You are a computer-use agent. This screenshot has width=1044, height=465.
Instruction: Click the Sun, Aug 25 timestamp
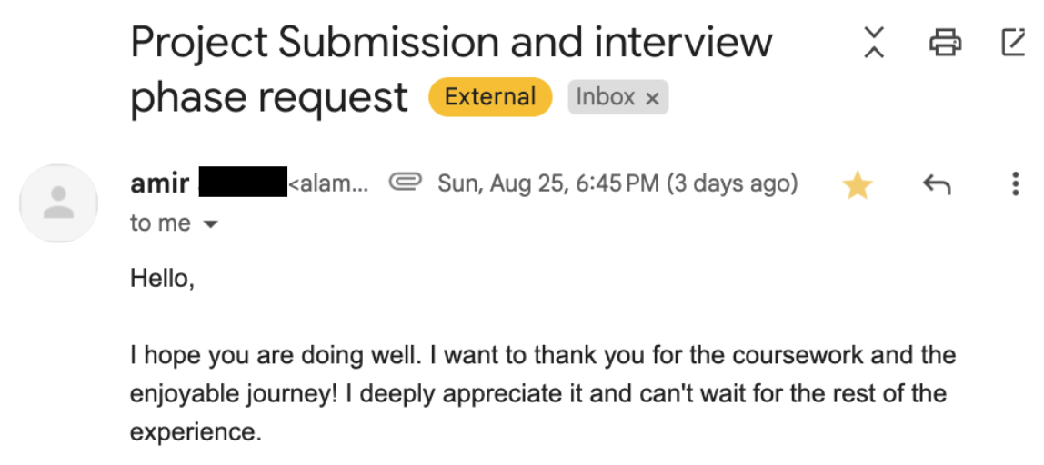coord(617,183)
